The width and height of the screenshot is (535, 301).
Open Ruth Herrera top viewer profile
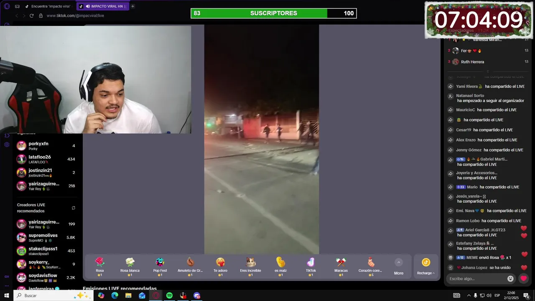click(472, 62)
